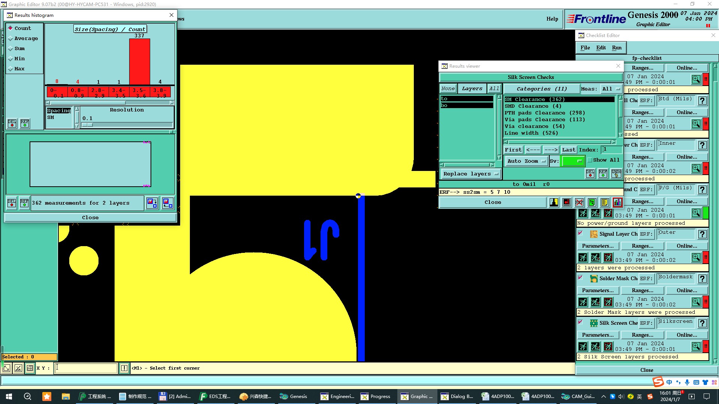Open the Replace layers dropdown

471,174
